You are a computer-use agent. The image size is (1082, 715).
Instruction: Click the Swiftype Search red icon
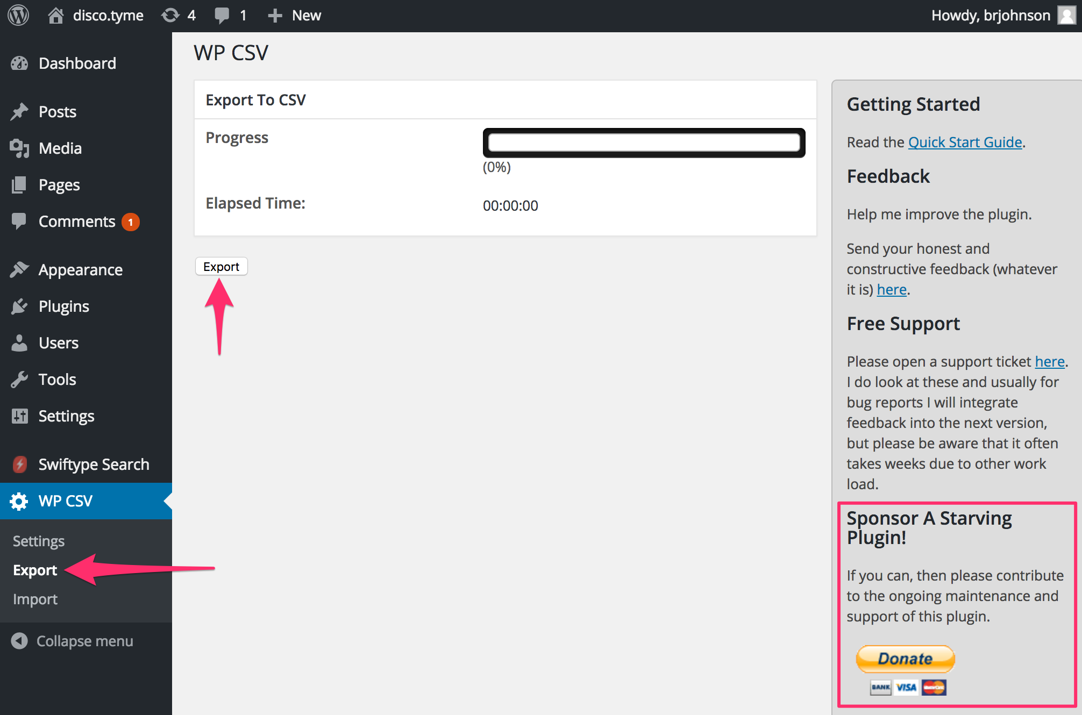[x=20, y=464]
